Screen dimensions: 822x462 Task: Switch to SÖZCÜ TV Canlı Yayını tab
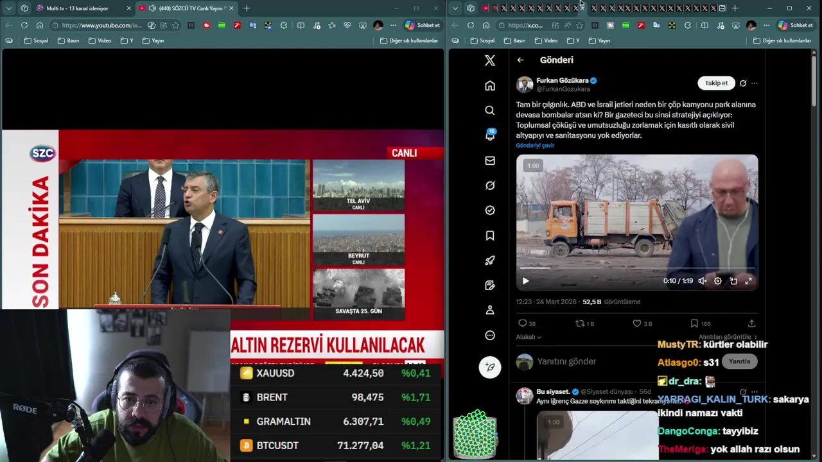(x=186, y=8)
